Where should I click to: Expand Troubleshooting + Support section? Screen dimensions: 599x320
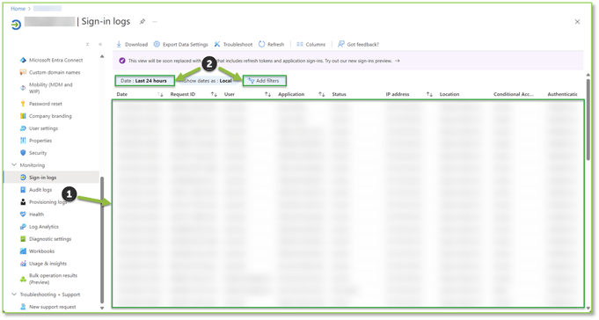point(14,295)
